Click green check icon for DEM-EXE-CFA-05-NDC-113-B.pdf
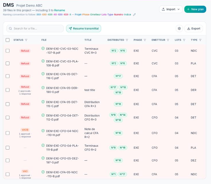211x184 pixels. [43, 172]
